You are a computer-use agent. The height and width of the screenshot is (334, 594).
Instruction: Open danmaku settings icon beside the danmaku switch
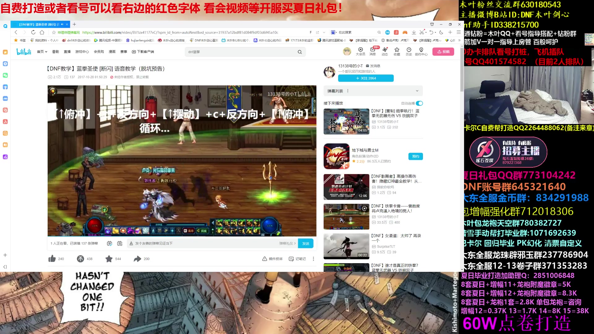[x=120, y=243]
